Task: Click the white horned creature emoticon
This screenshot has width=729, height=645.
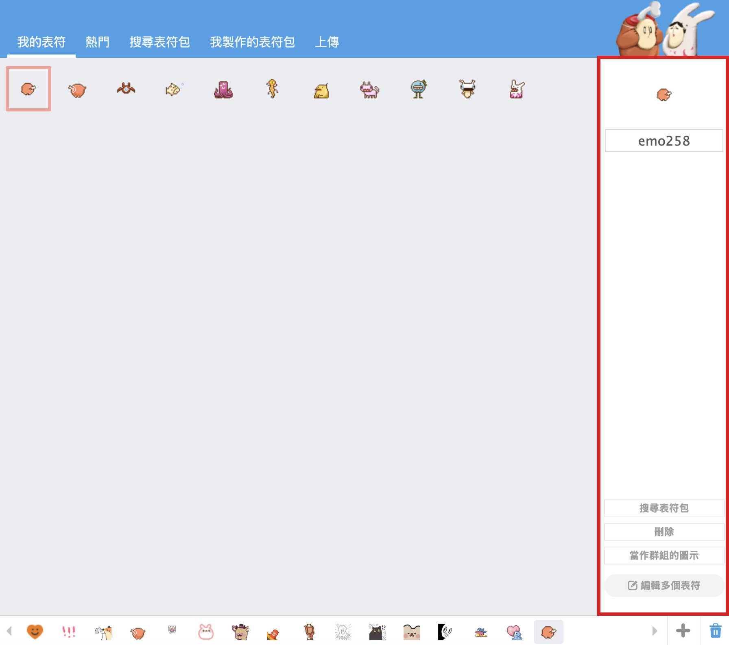Action: pyautogui.click(x=467, y=89)
